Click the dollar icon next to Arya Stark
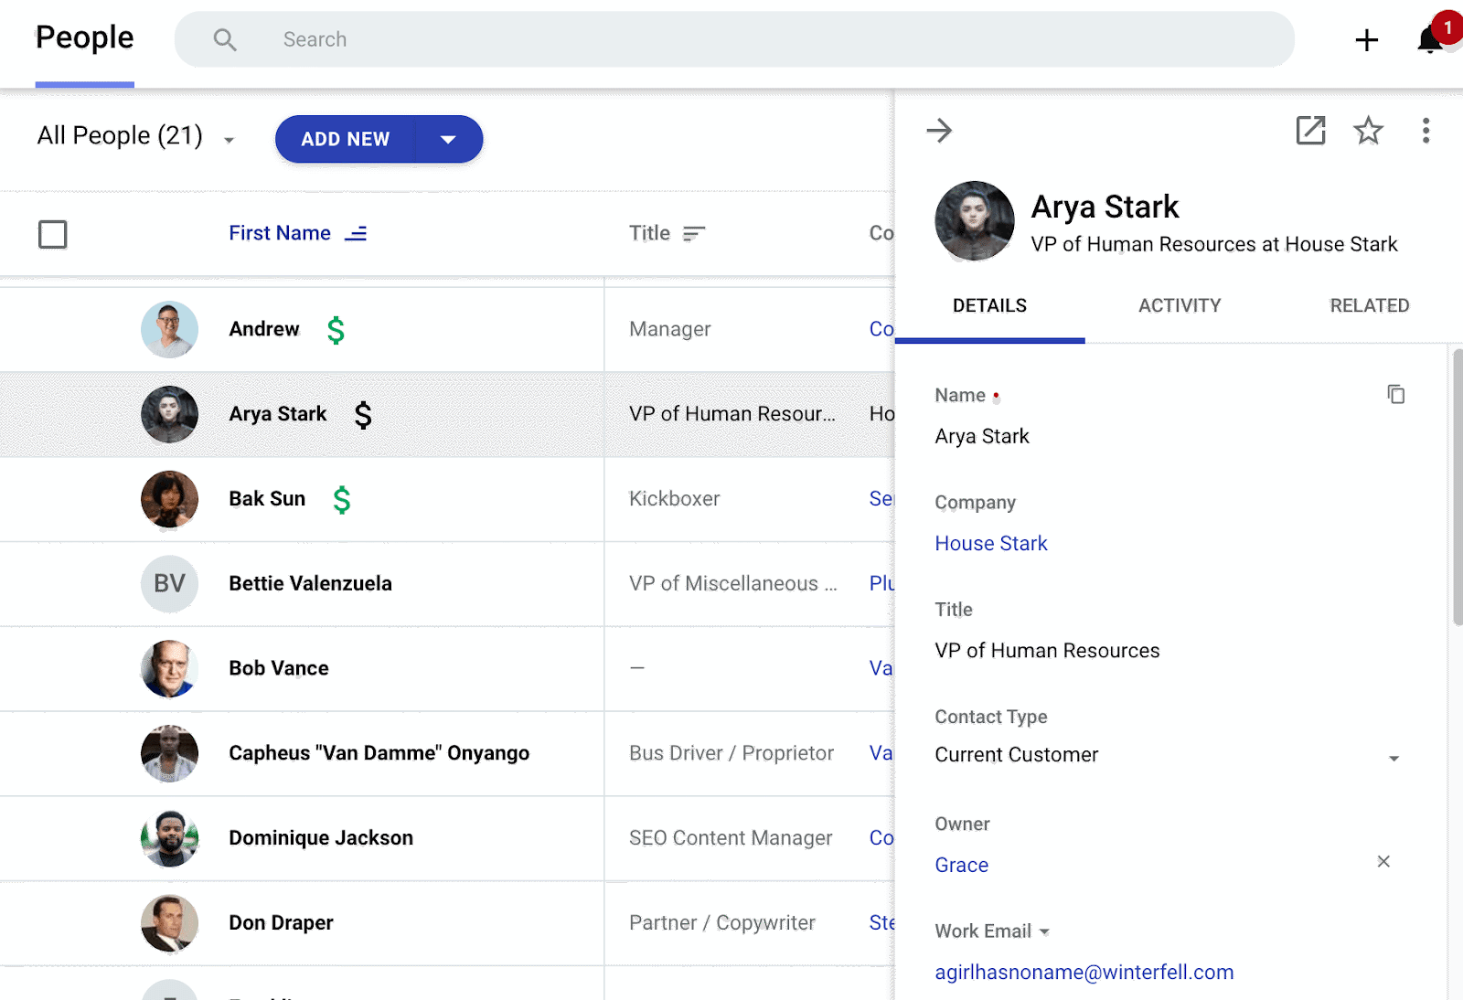 tap(363, 414)
